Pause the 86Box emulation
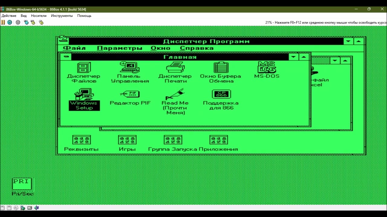The width and height of the screenshot is (387, 217). (x=3, y=22)
